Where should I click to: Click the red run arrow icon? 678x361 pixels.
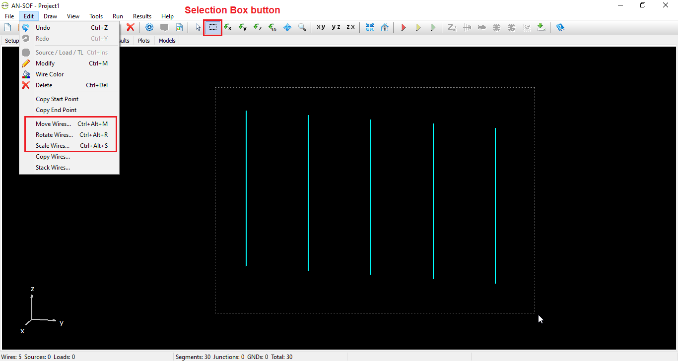click(404, 27)
